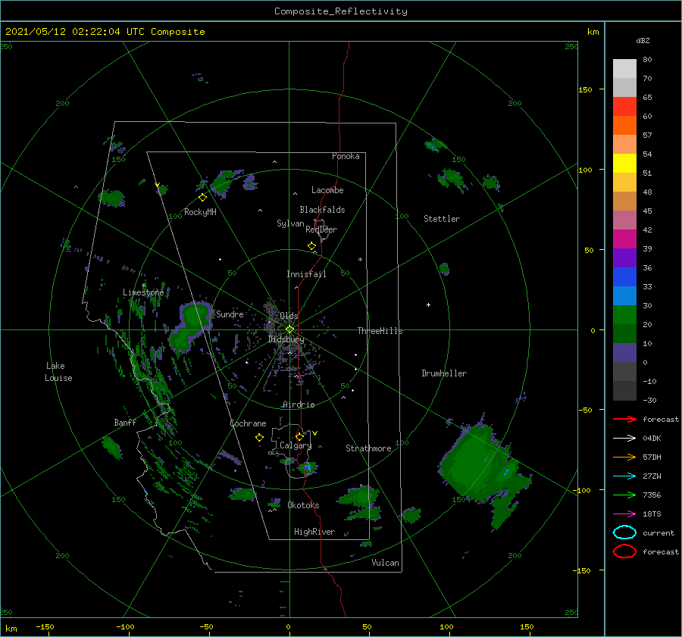Click the light gray 70–80 dBZ swatch
This screenshot has width=682, height=637.
coord(624,69)
